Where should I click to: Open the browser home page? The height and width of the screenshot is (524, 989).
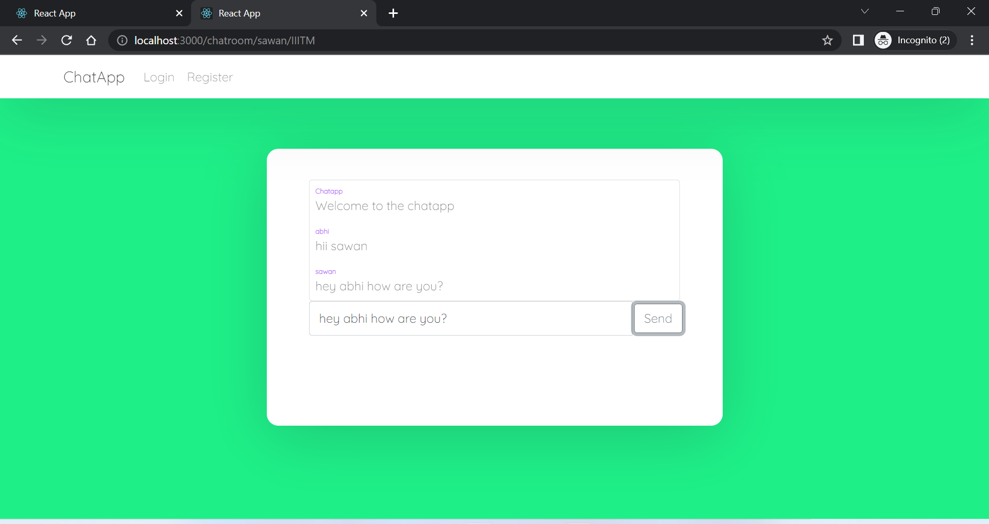coord(91,40)
